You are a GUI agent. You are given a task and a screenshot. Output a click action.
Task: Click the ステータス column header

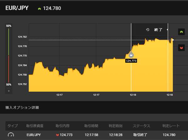[142, 126]
